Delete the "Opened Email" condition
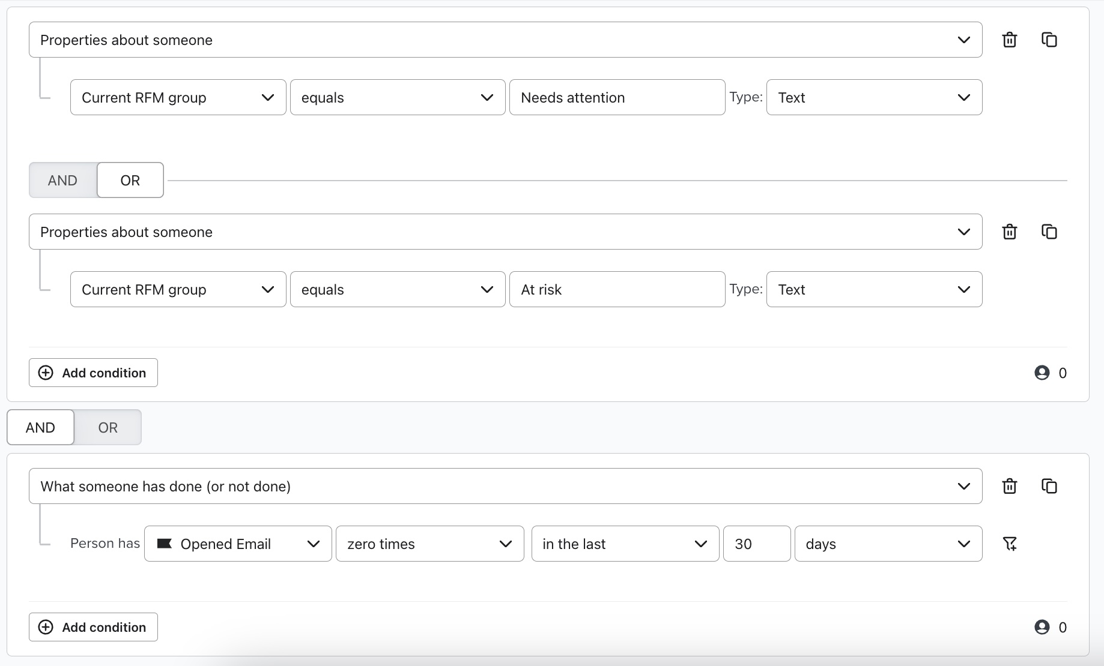Image resolution: width=1104 pixels, height=666 pixels. (1009, 486)
